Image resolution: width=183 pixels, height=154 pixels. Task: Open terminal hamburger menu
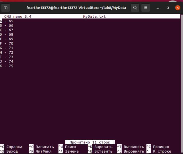[145, 8]
